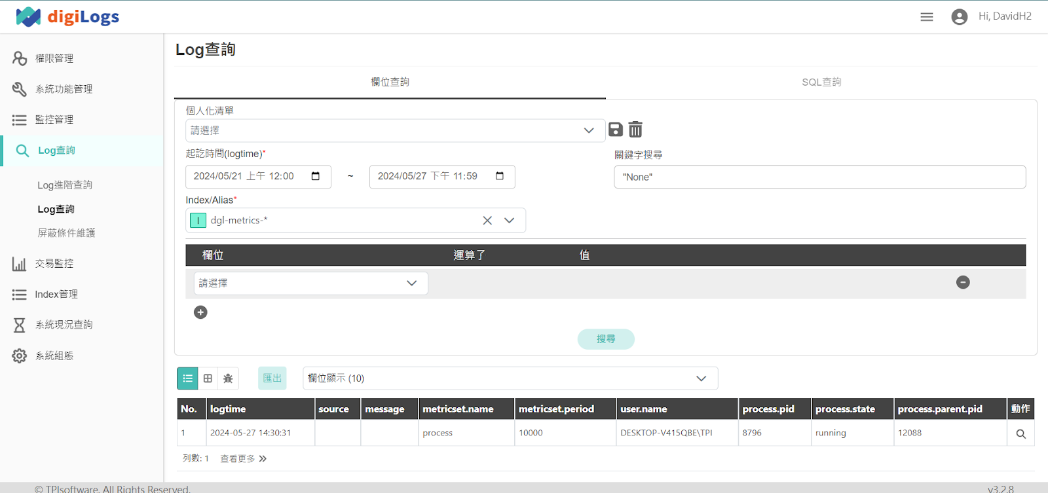The width and height of the screenshot is (1048, 493).
Task: Add a new field condition row
Action: (x=200, y=312)
